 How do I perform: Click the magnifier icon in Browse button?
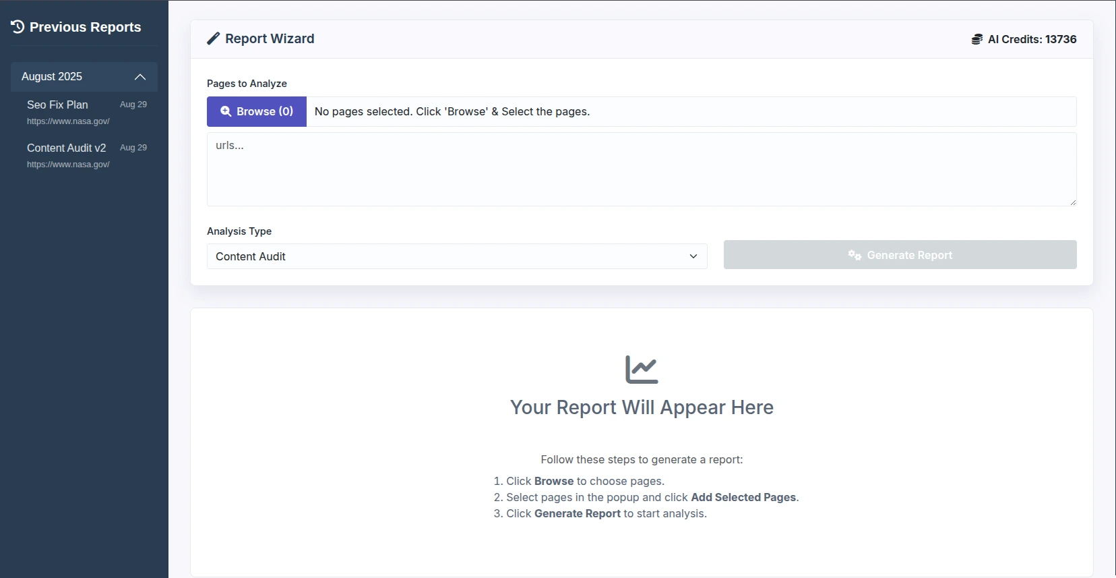226,111
